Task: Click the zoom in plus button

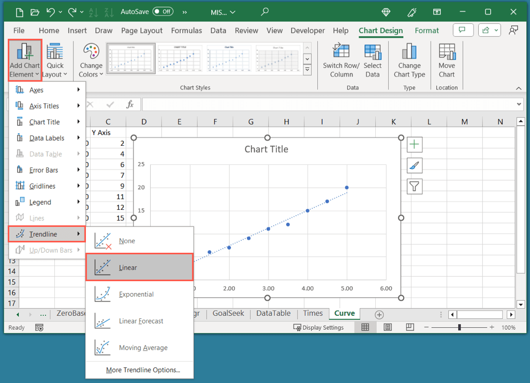Action: (492, 327)
